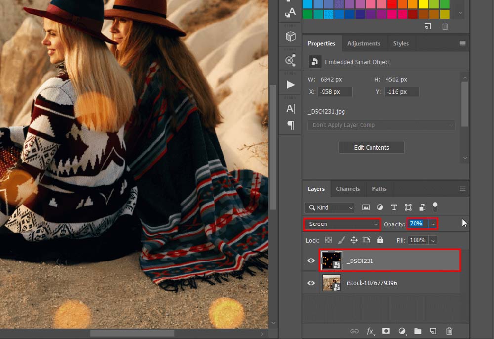Click the Edit Contents button
Viewport: 494px width, 339px height.
[x=371, y=147]
